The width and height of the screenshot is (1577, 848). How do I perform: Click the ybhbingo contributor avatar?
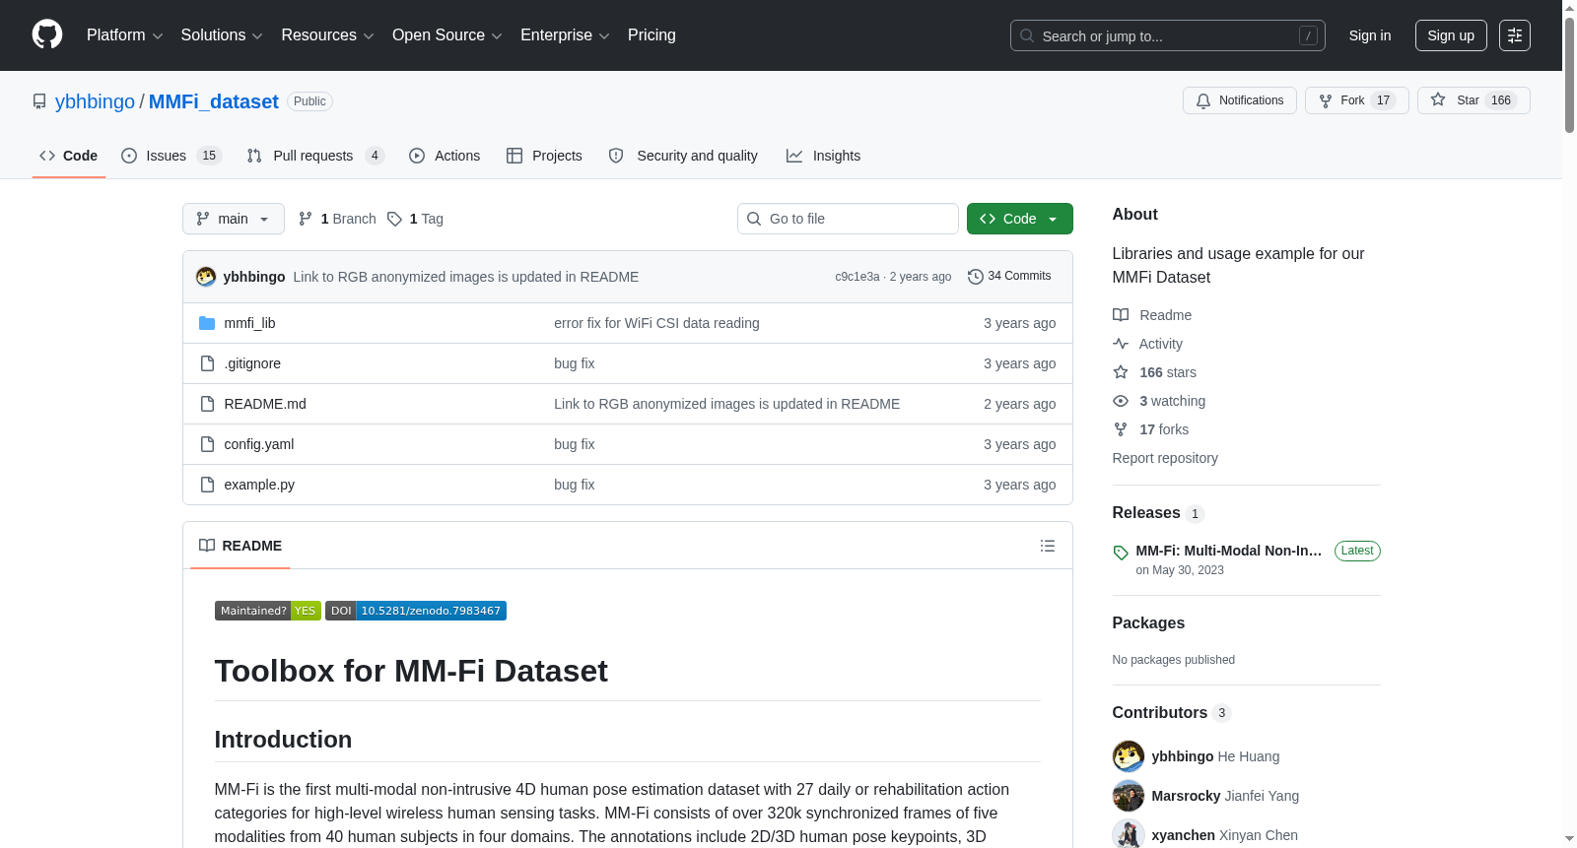(1129, 756)
